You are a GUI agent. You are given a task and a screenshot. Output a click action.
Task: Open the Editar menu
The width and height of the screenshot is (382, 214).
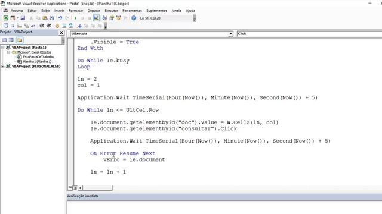click(32, 11)
